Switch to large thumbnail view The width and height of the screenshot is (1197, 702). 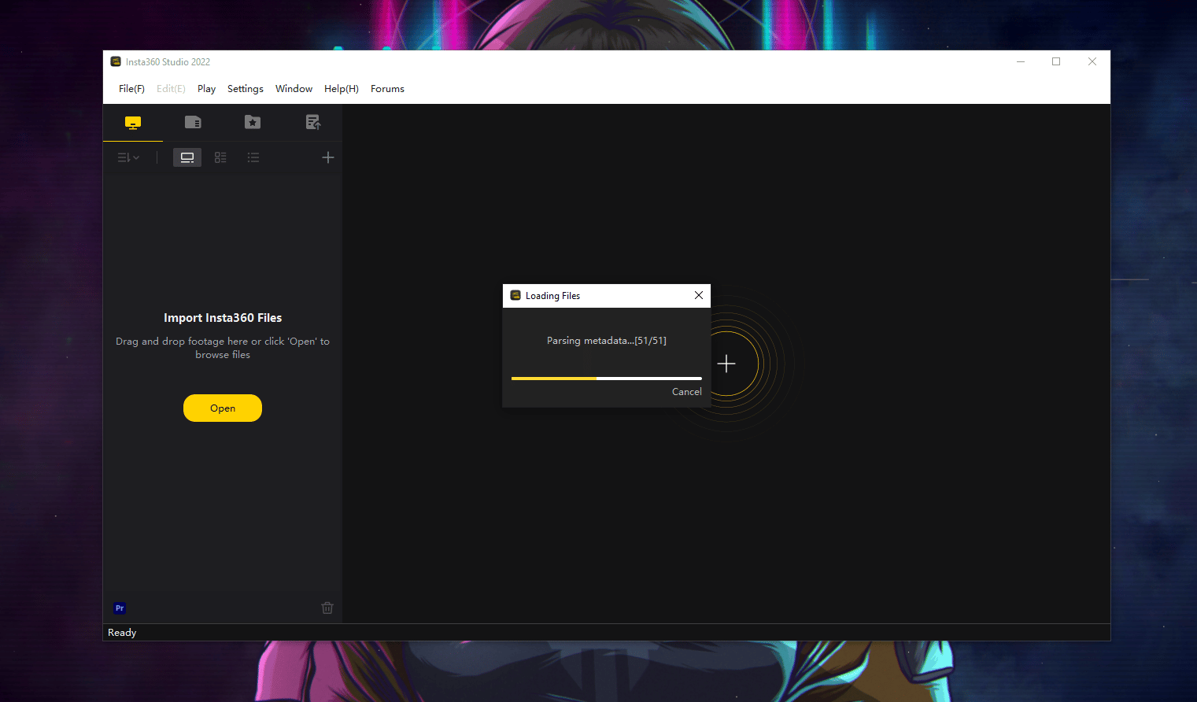pos(187,157)
